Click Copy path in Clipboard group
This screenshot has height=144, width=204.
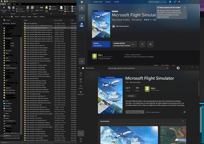click(x=19, y=9)
